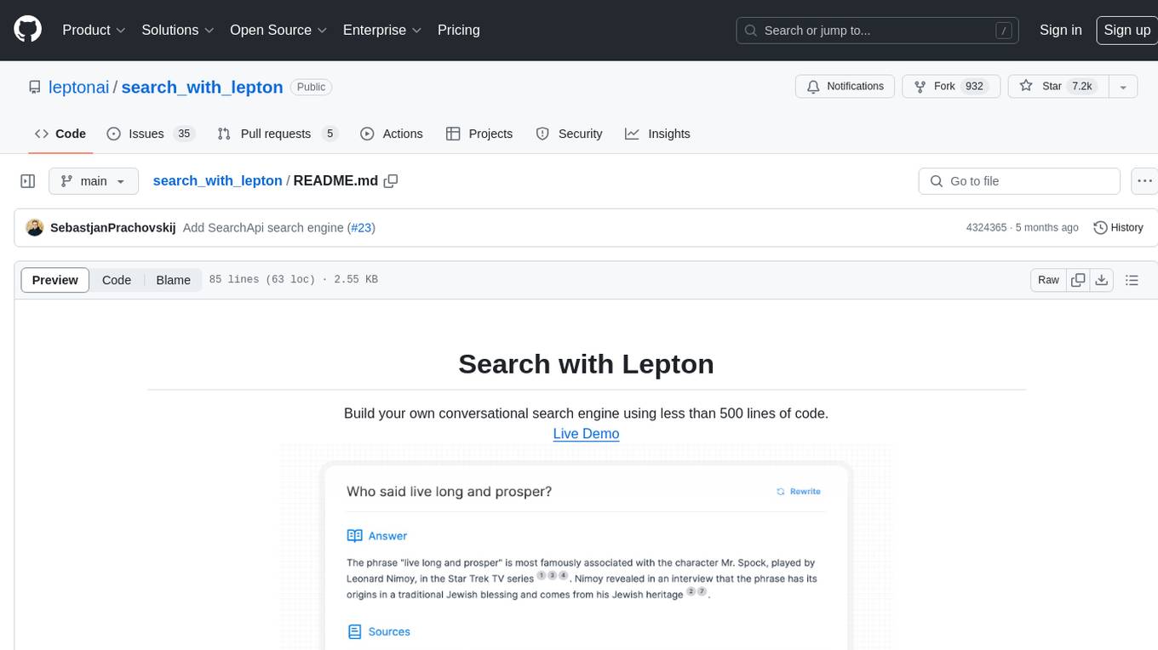Screen dimensions: 1158x650
Task: Click the fork count 932
Action: pos(974,87)
